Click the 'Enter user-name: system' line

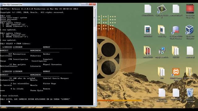[14, 18]
